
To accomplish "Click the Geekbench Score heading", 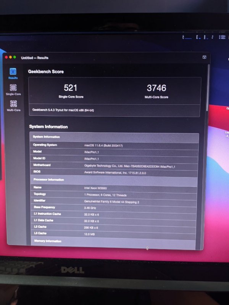I will tap(46, 72).
